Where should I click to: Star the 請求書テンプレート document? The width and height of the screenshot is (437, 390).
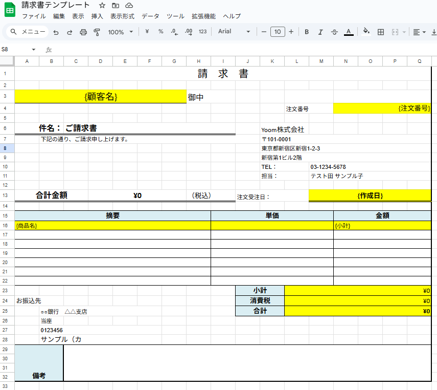tap(102, 5)
